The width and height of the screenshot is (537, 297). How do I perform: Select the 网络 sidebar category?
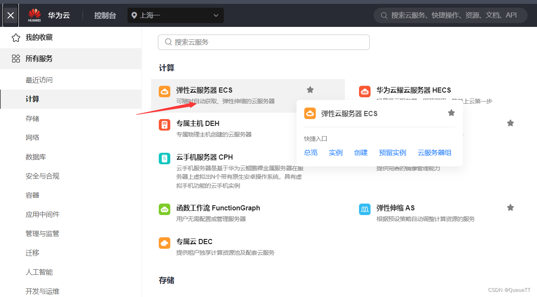[x=33, y=137]
